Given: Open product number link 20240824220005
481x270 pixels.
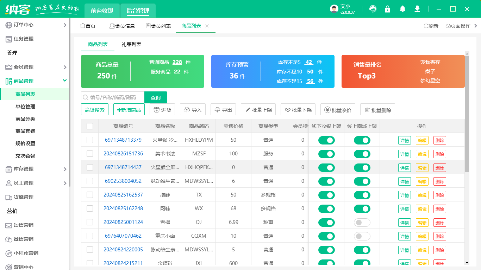Looking at the screenshot, I should pyautogui.click(x=123, y=250).
